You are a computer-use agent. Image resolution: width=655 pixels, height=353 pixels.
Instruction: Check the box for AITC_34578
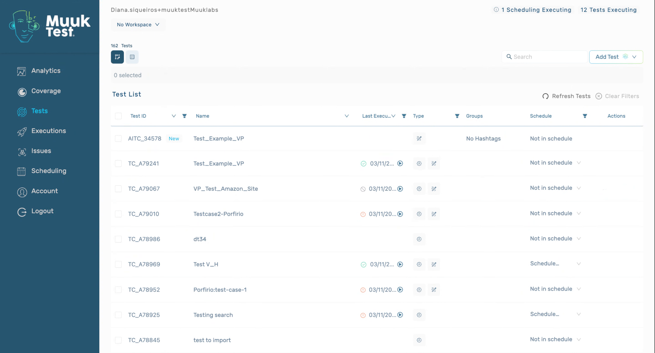tap(118, 138)
